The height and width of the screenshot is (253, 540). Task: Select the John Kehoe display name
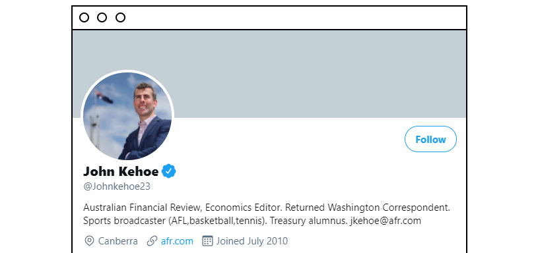(121, 171)
